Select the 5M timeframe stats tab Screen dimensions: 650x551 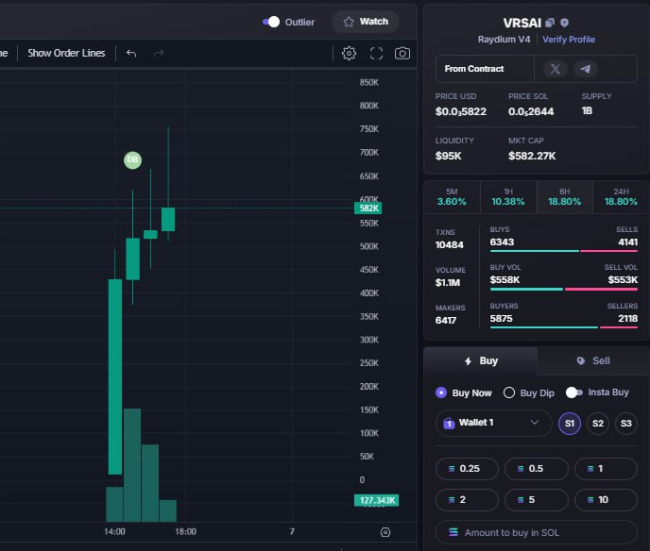pyautogui.click(x=452, y=197)
